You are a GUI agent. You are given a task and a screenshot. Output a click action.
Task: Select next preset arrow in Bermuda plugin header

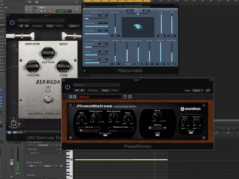[x=27, y=26]
